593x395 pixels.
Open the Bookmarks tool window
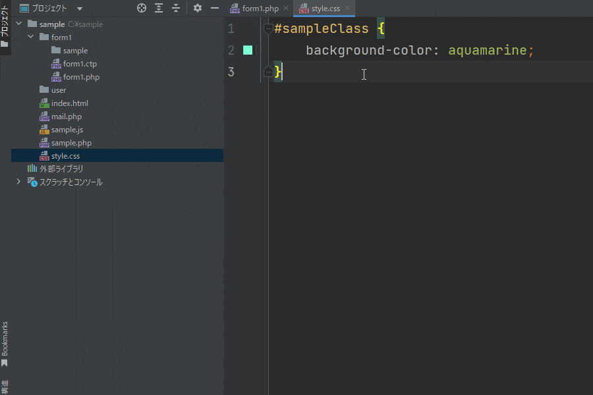pyautogui.click(x=5, y=344)
